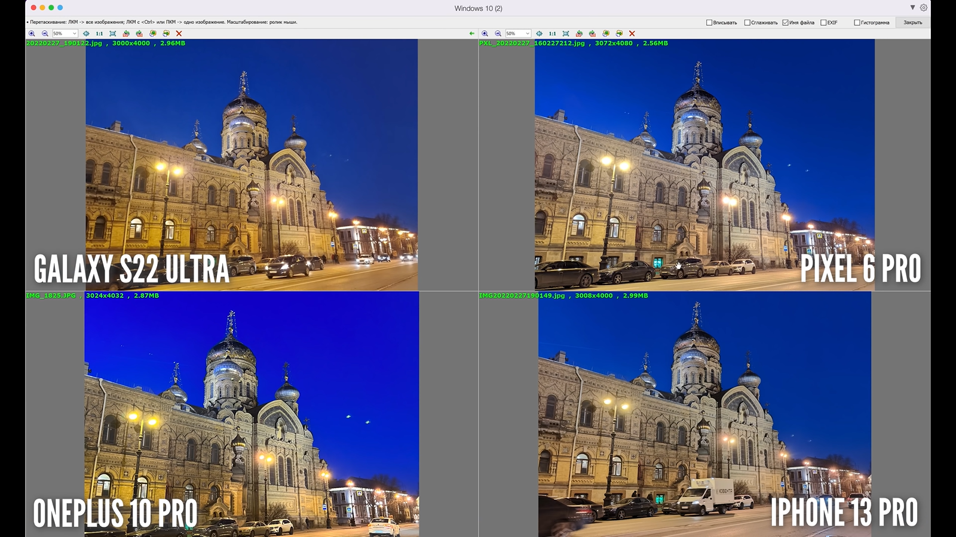Select the Pixel 6 Pro photo

[704, 165]
